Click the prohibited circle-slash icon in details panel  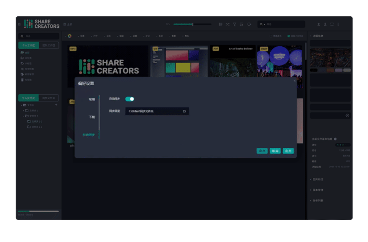pos(347,115)
